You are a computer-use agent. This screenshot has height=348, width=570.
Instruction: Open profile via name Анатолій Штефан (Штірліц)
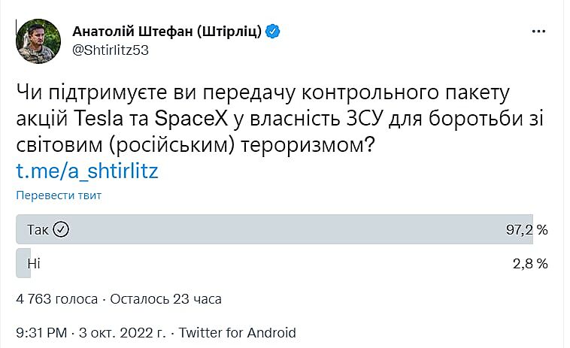(167, 31)
